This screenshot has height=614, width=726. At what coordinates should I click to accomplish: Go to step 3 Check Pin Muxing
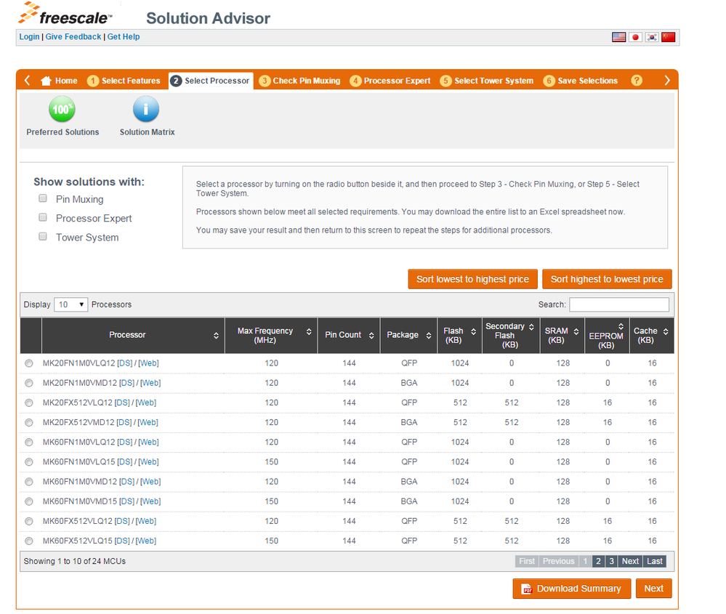299,81
